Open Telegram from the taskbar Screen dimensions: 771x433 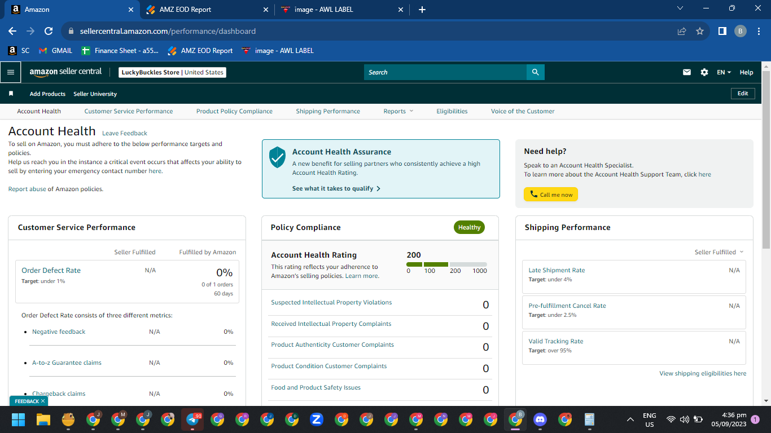pos(192,419)
